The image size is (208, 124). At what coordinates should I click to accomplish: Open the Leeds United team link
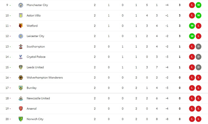[35, 67]
